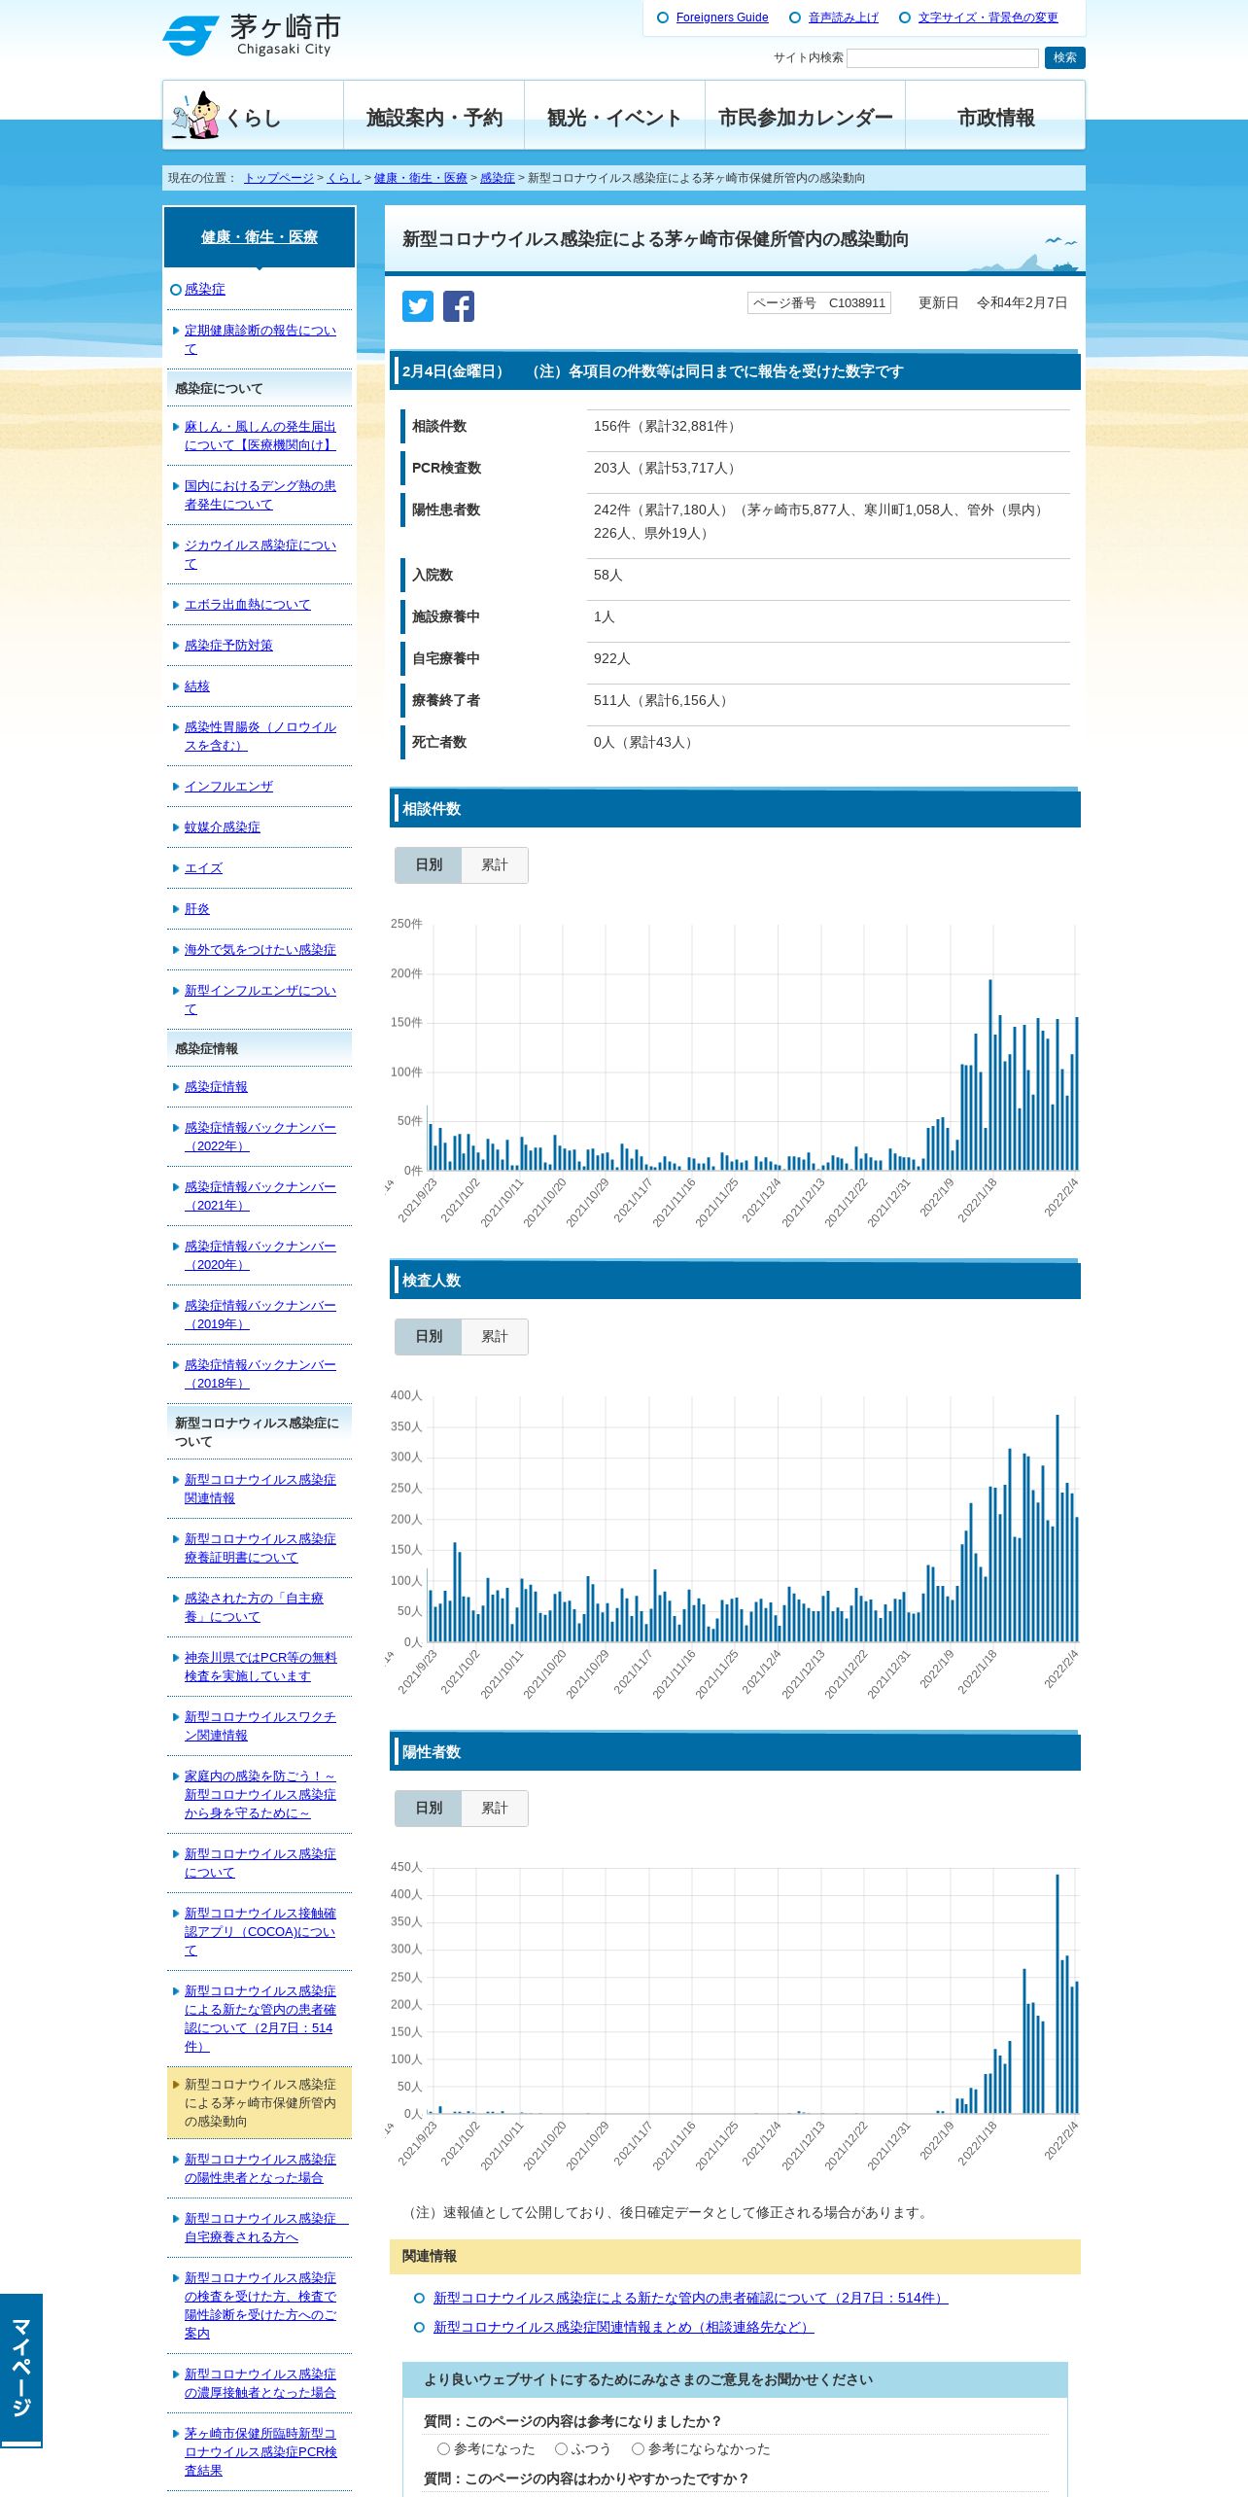Viewport: 1248px width, 2497px height.
Task: Select 参考になった radio button
Action: pos(443,2448)
